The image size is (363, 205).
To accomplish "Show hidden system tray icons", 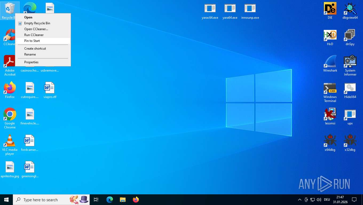I will point(299,200).
